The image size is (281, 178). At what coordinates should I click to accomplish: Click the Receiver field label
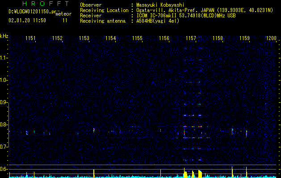[91, 16]
